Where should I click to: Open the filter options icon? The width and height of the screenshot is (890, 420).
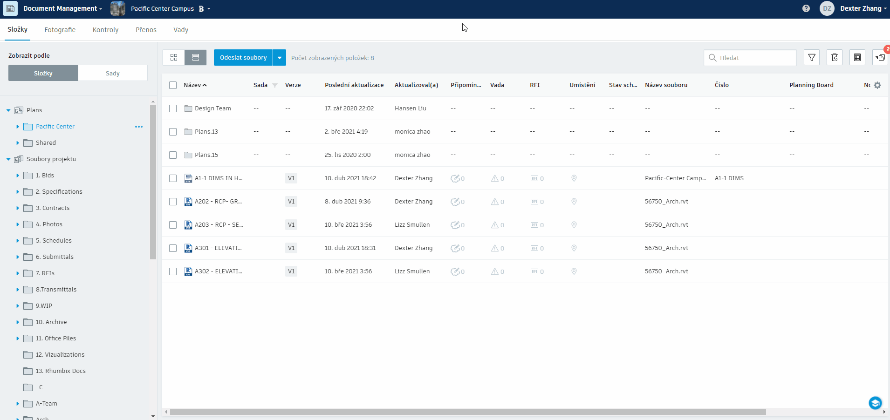coord(812,57)
